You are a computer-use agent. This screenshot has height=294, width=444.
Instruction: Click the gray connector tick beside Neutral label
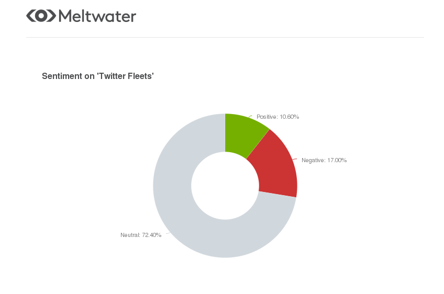[168, 233]
